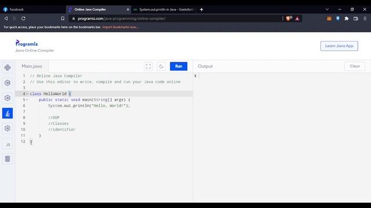Open the extensions puzzle-piece menu
This screenshot has width=371, height=208.
click(x=347, y=18)
